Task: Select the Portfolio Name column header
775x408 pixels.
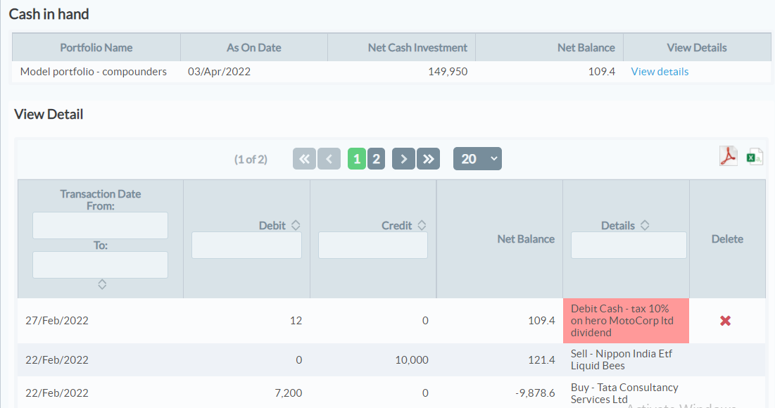Action: pyautogui.click(x=96, y=47)
